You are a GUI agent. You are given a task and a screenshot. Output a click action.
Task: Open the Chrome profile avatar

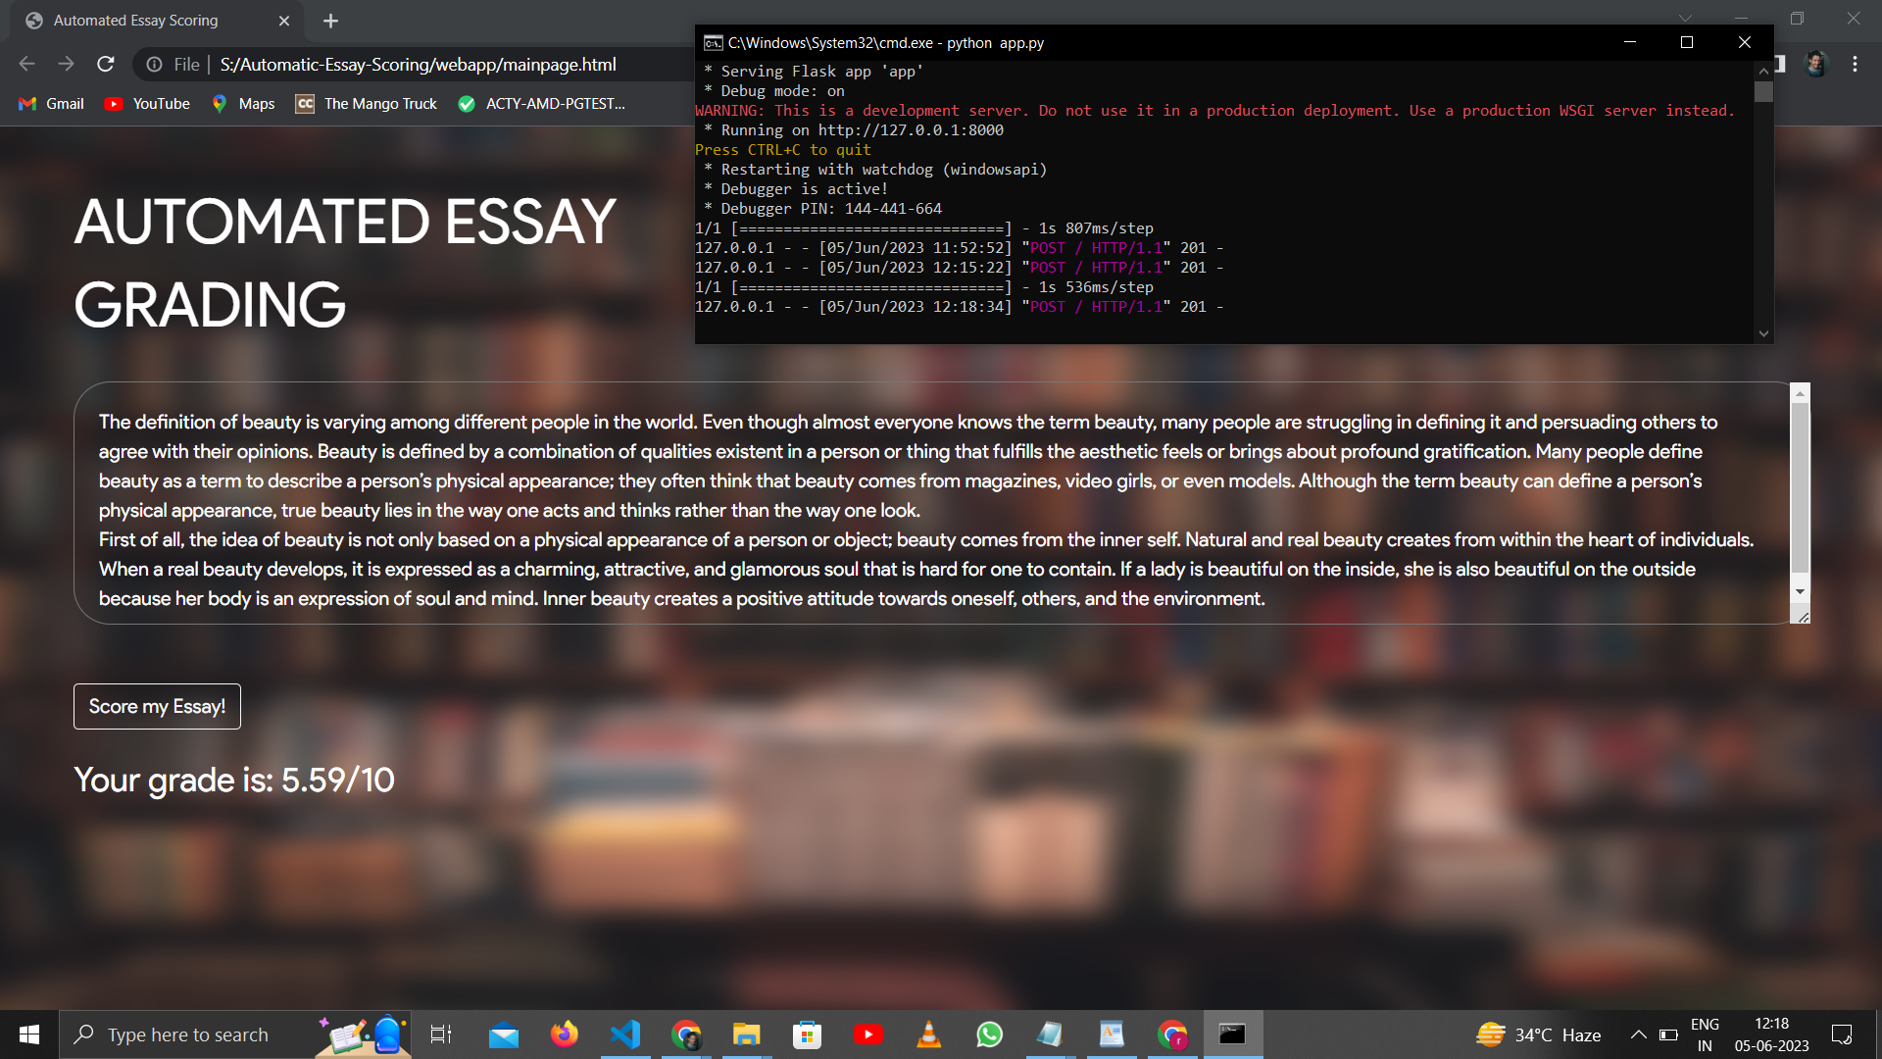(1815, 64)
